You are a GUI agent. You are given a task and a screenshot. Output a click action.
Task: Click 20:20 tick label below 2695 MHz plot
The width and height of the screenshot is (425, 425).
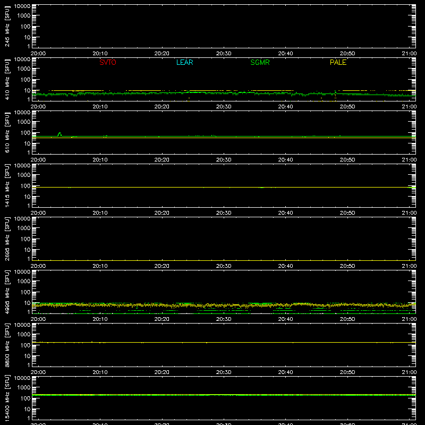[x=162, y=266]
